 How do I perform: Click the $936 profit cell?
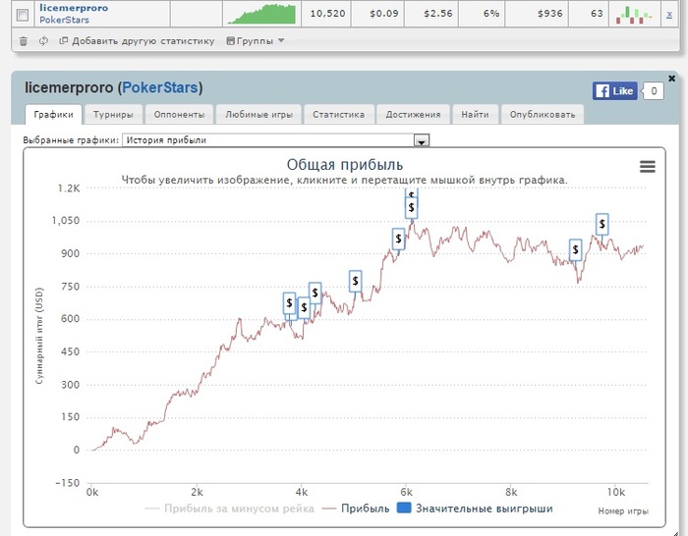tap(539, 14)
